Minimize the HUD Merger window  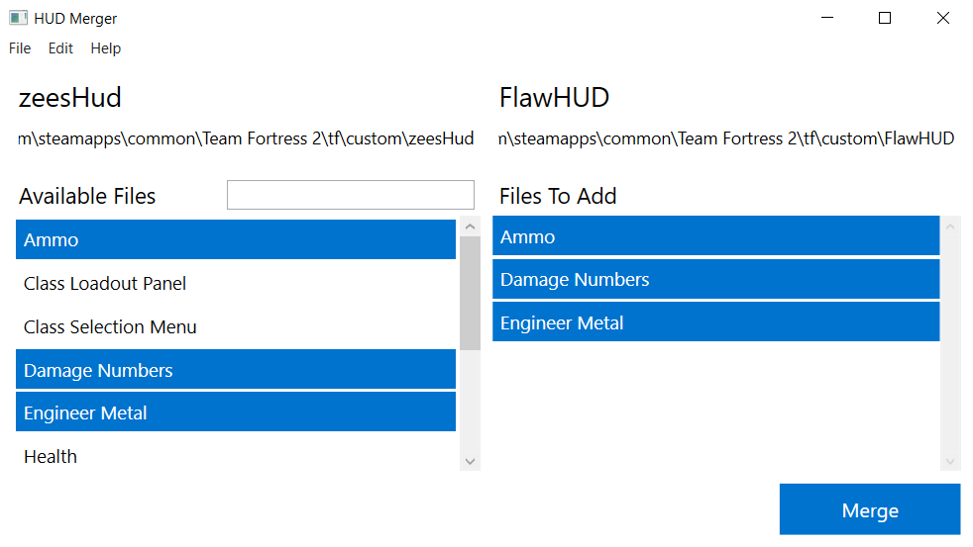tap(827, 18)
